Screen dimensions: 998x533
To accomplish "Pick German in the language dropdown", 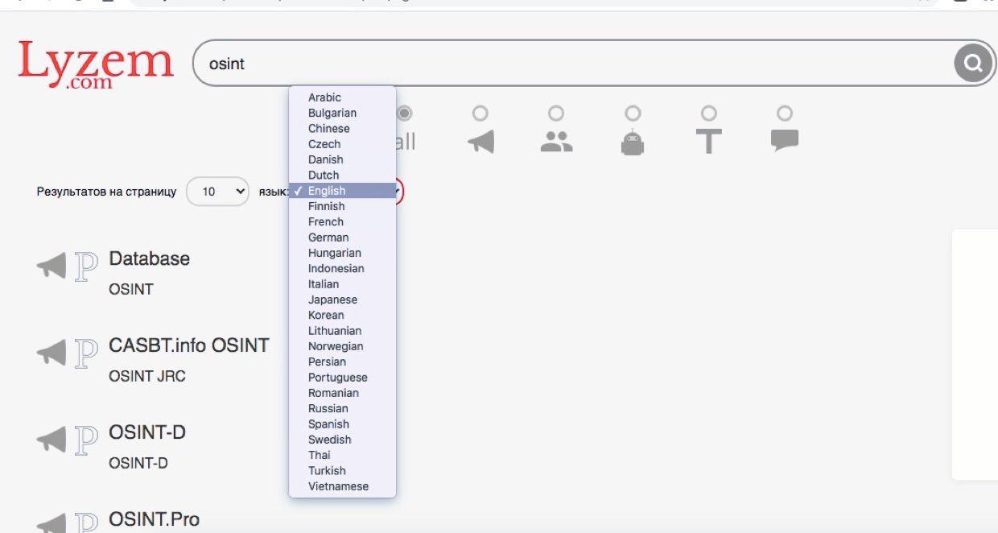I will point(342,238).
